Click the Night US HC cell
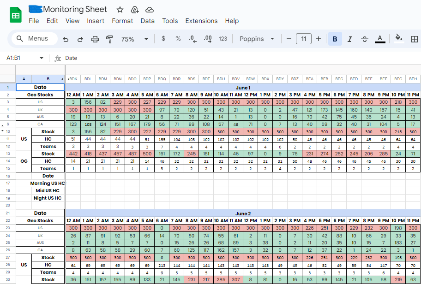 tap(48, 198)
